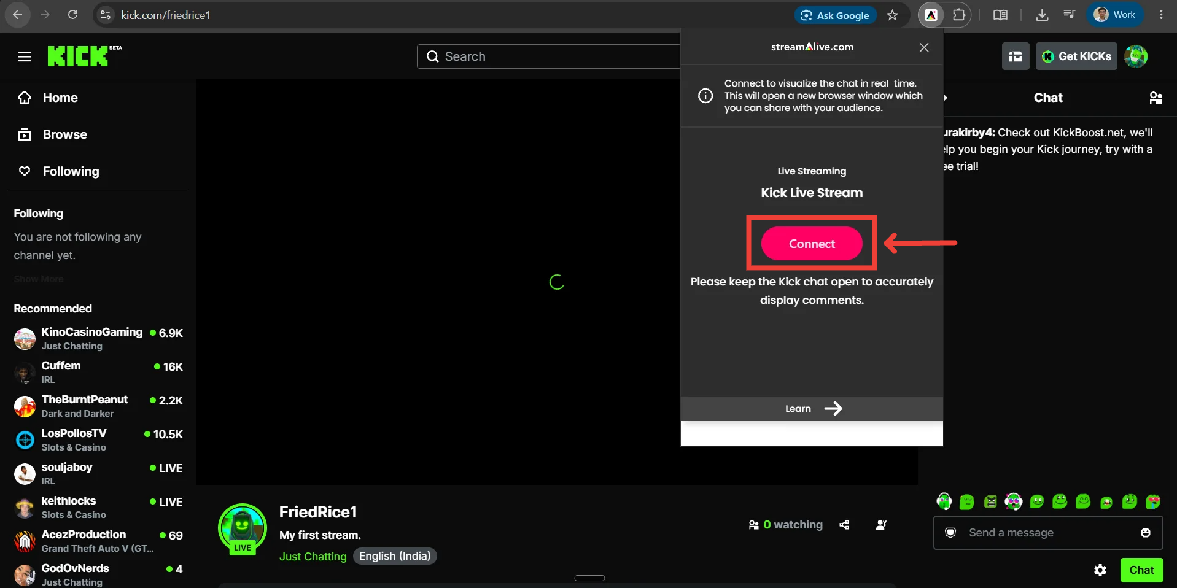Share the FriedRice1 stream
This screenshot has width=1177, height=588.
(845, 525)
